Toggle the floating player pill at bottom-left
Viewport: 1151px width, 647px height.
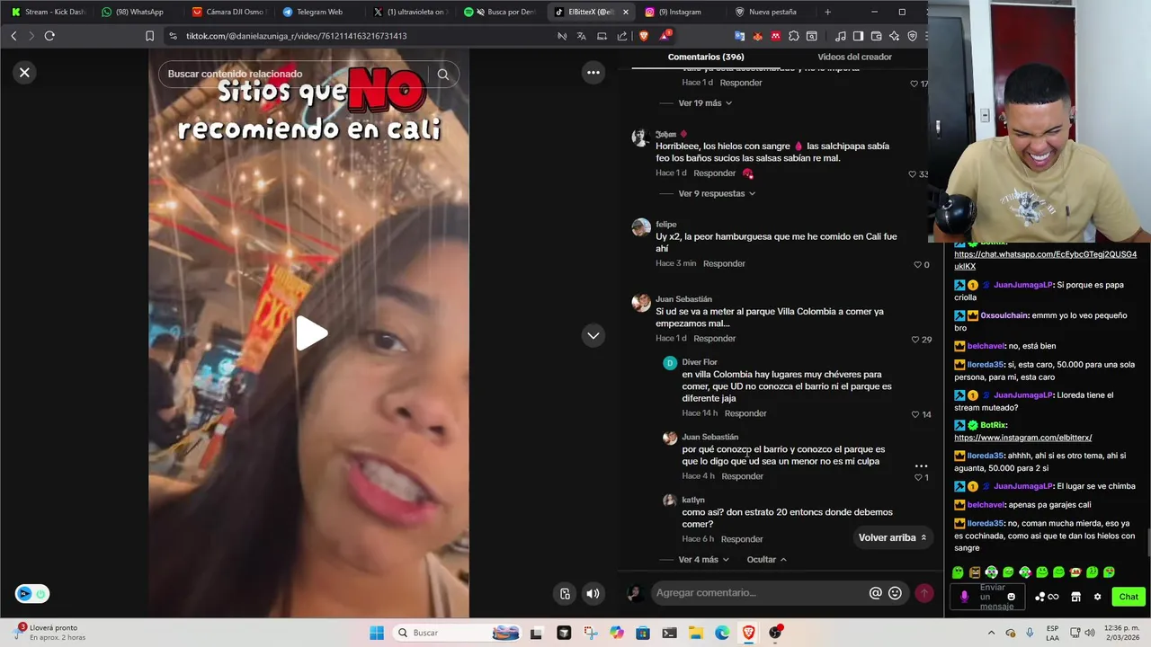[x=32, y=593]
